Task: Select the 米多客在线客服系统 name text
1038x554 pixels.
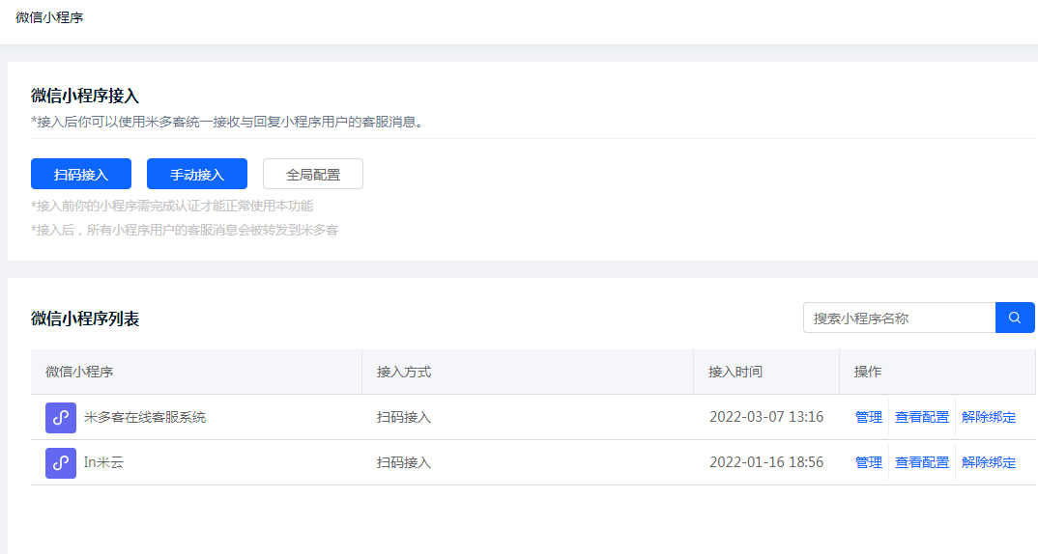Action: click(145, 417)
